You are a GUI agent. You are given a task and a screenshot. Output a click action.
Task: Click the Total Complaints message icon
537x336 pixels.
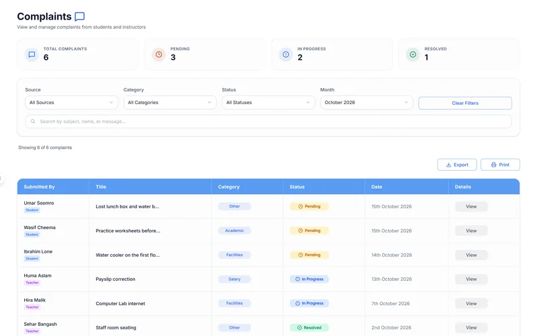coord(32,54)
